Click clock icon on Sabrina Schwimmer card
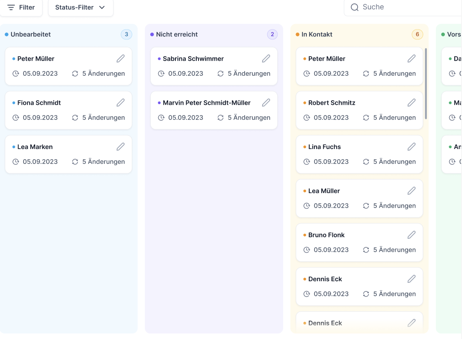 (x=161, y=73)
